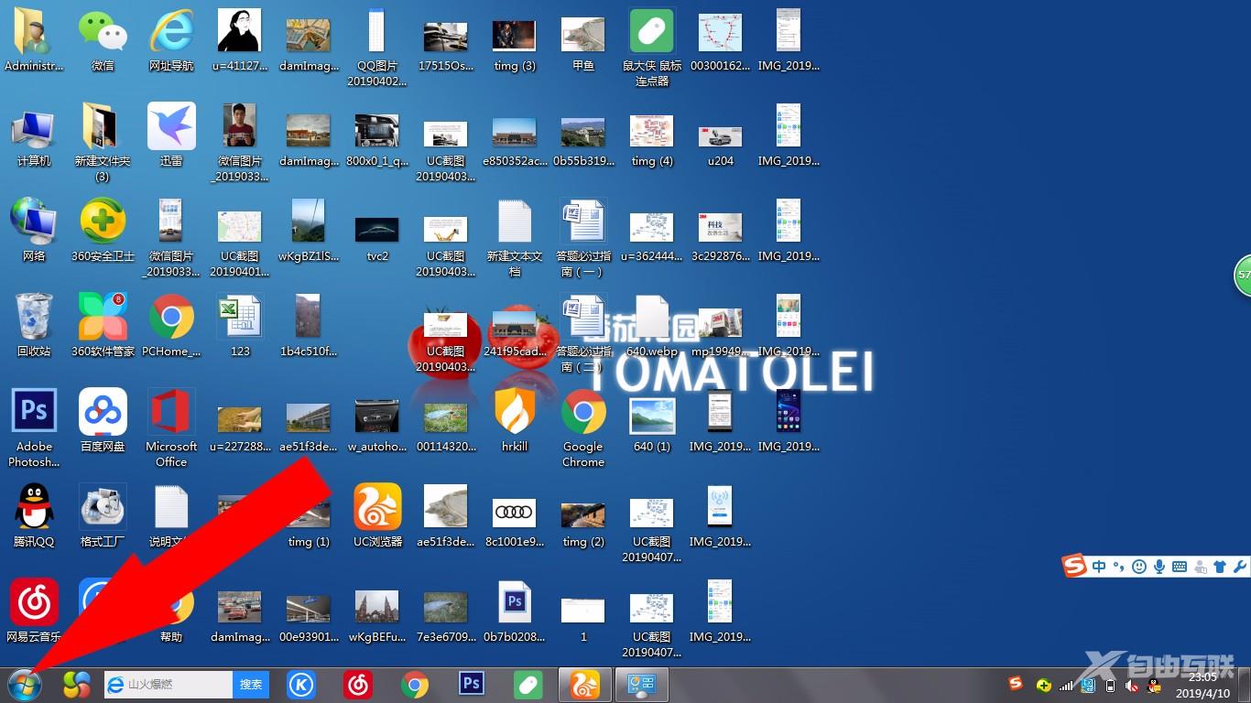Click the Sogou S logo on IME bar
This screenshot has width=1251, height=703.
(x=1075, y=566)
